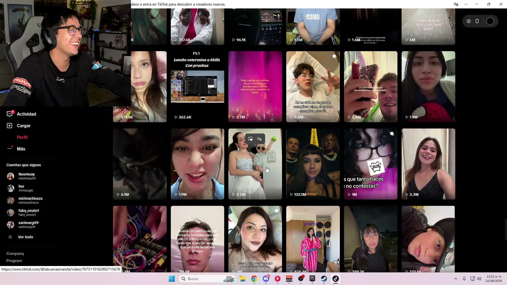Screen dimensions: 507x285
Task: Open Google Chrome from the taskbar
Action: (x=254, y=279)
